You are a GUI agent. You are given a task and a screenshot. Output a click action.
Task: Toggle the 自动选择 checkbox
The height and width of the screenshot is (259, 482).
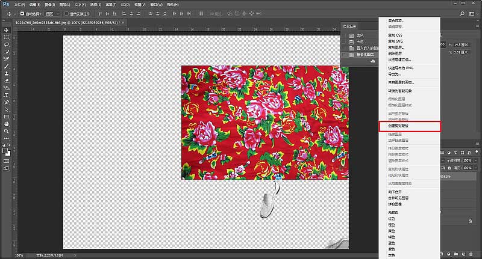pyautogui.click(x=23, y=13)
